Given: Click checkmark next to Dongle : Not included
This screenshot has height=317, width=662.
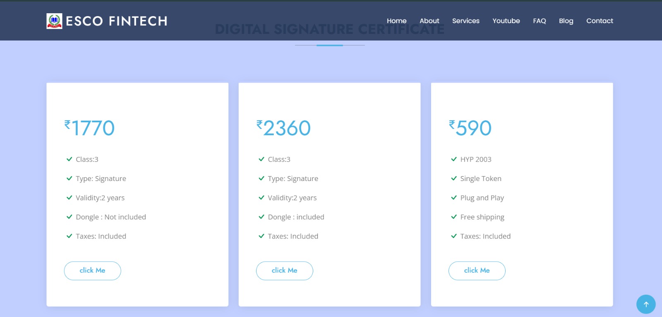Looking at the screenshot, I should [70, 217].
